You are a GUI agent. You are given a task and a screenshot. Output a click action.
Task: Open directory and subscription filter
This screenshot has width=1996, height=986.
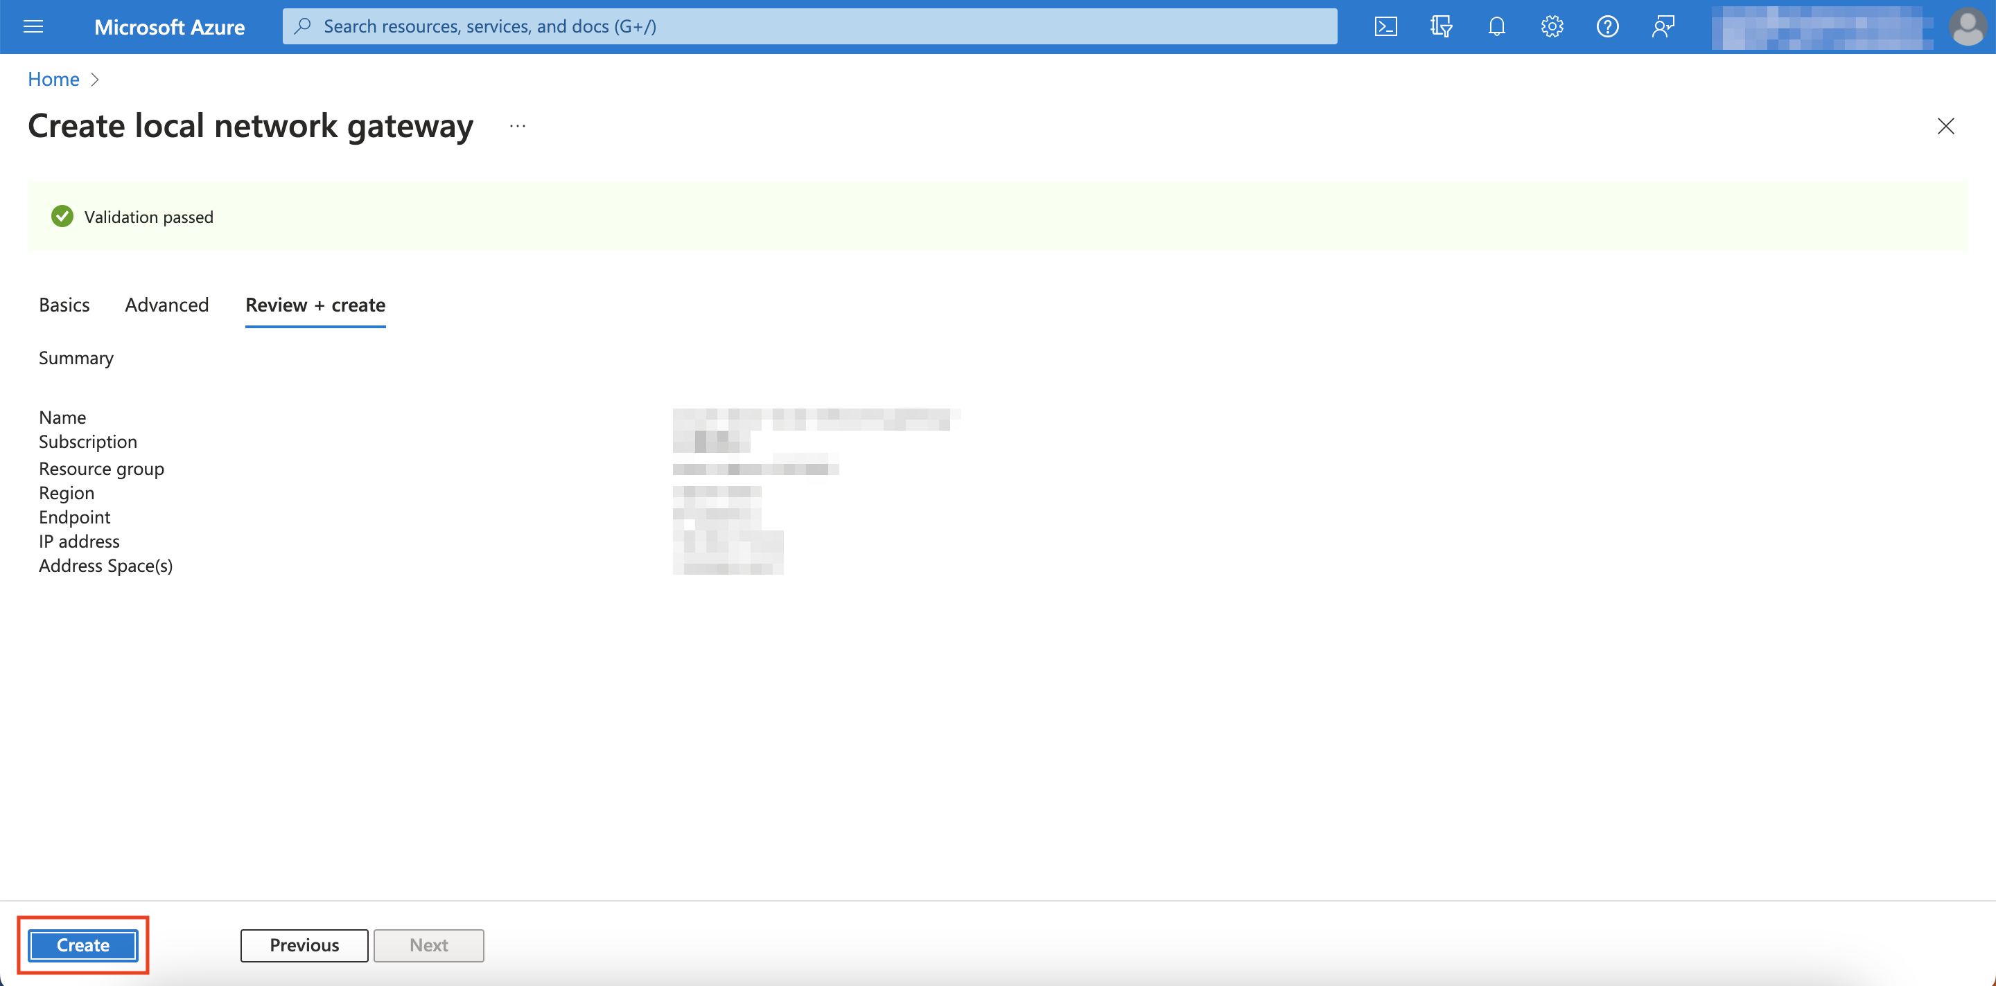pyautogui.click(x=1442, y=26)
